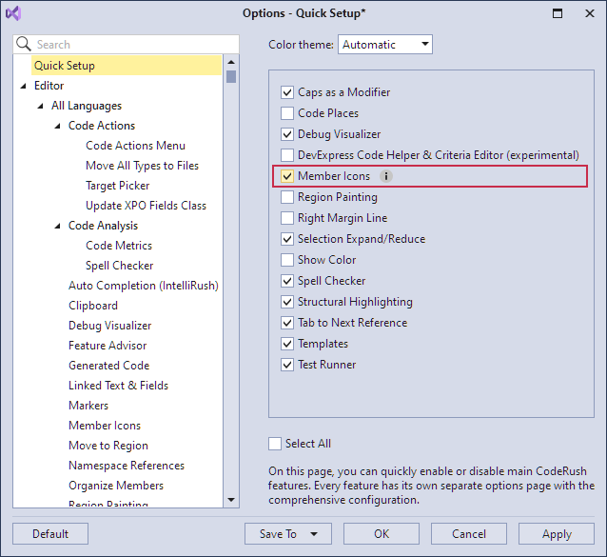Select Organize Members in the tree
The image size is (607, 557).
coord(116,486)
